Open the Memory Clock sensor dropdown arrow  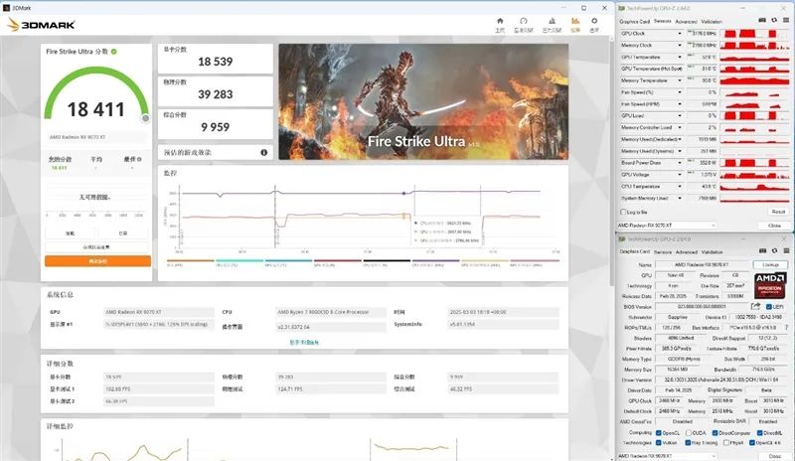[680, 45]
